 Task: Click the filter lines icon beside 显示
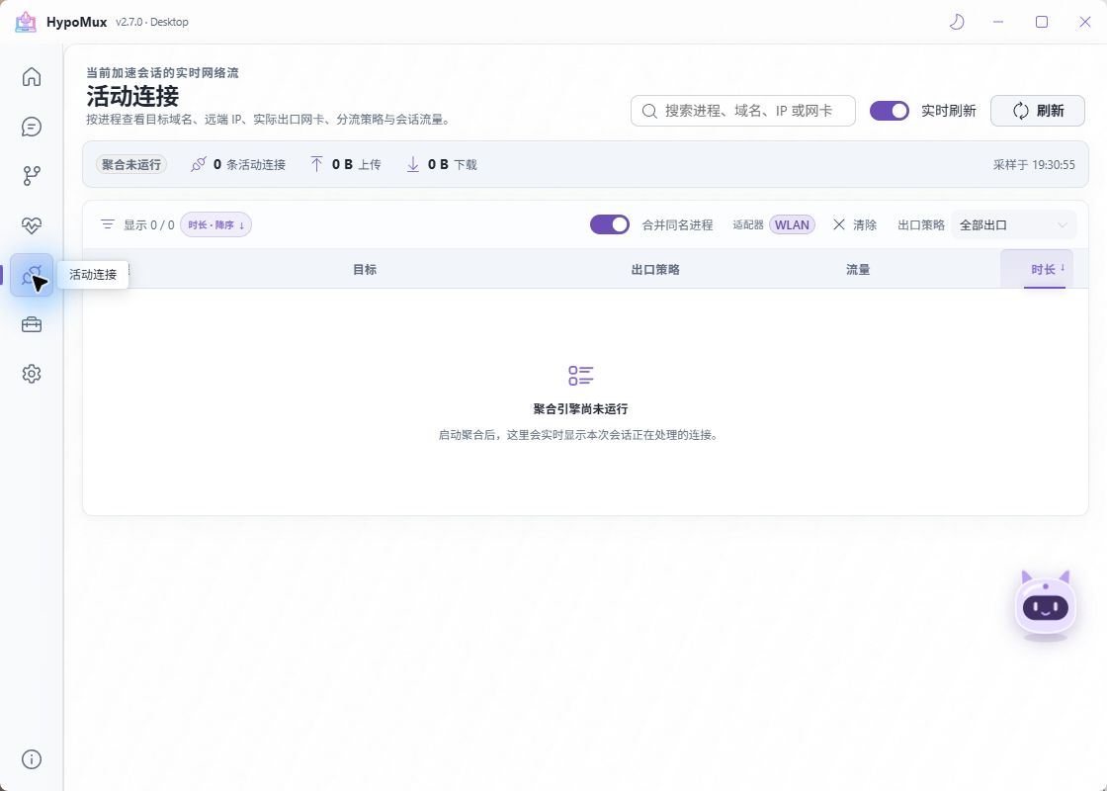coord(108,224)
